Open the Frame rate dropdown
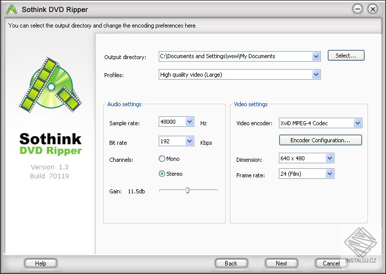Image resolution: width=386 pixels, height=274 pixels. click(x=329, y=174)
